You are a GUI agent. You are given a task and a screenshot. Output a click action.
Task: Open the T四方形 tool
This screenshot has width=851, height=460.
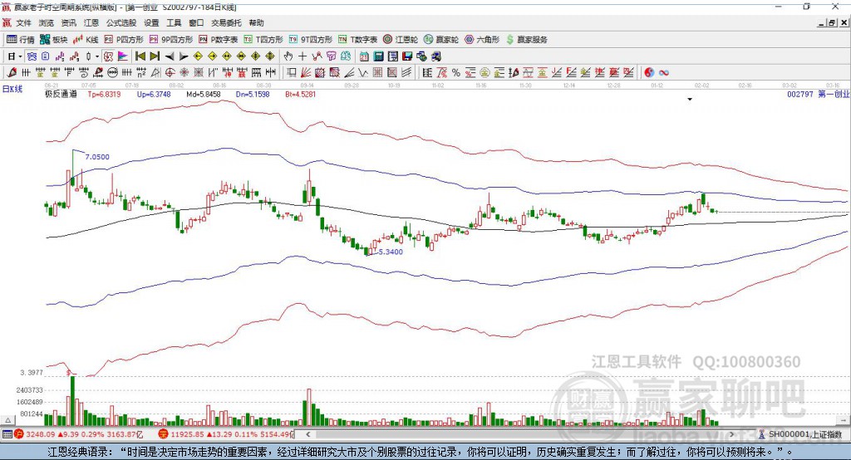click(x=263, y=40)
